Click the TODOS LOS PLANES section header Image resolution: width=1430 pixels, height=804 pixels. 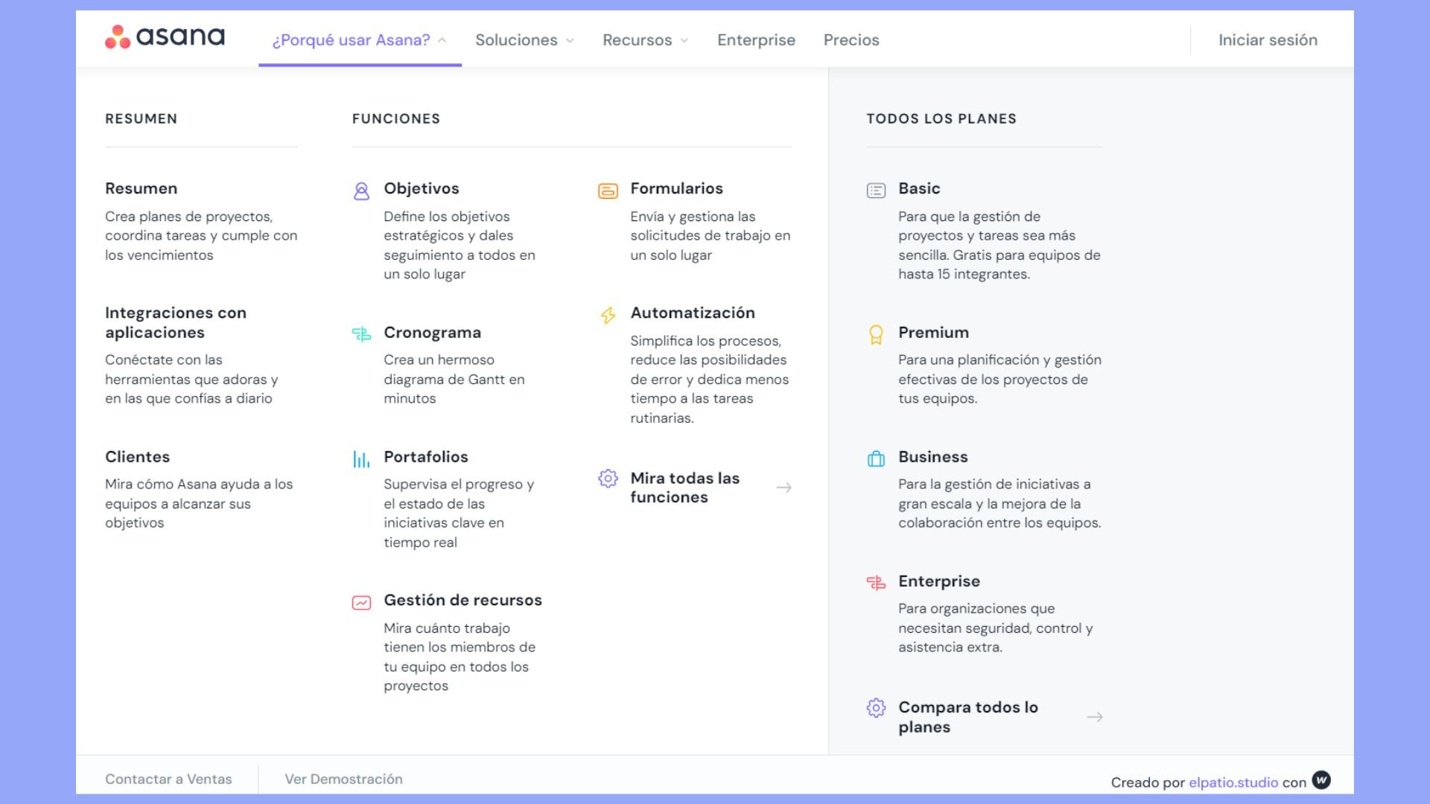click(941, 118)
